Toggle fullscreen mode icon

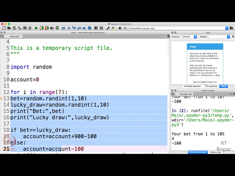101,28
